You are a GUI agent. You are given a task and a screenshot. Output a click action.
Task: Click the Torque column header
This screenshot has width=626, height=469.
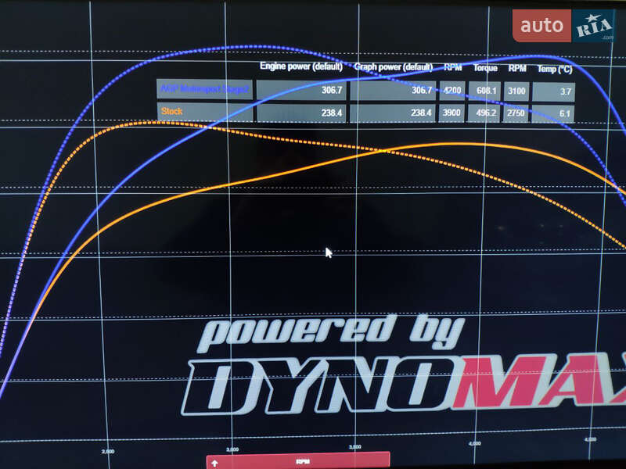tap(485, 68)
